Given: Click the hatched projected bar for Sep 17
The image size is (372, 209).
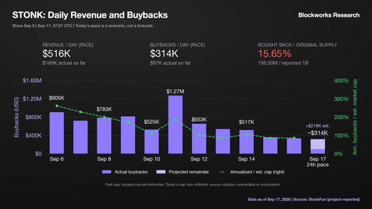Looking at the screenshot, I should pos(318,144).
